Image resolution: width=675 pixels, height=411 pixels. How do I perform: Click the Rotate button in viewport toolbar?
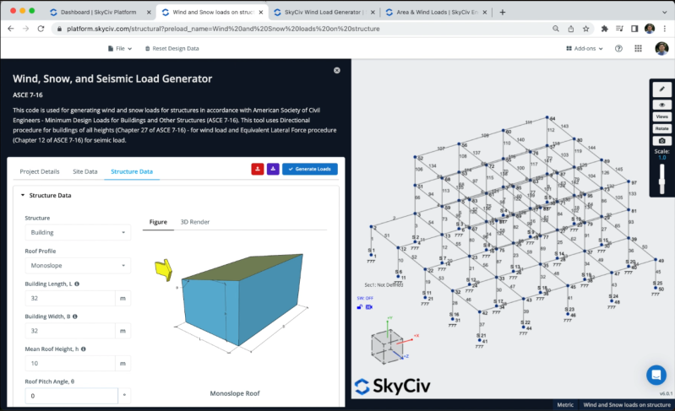pos(661,128)
